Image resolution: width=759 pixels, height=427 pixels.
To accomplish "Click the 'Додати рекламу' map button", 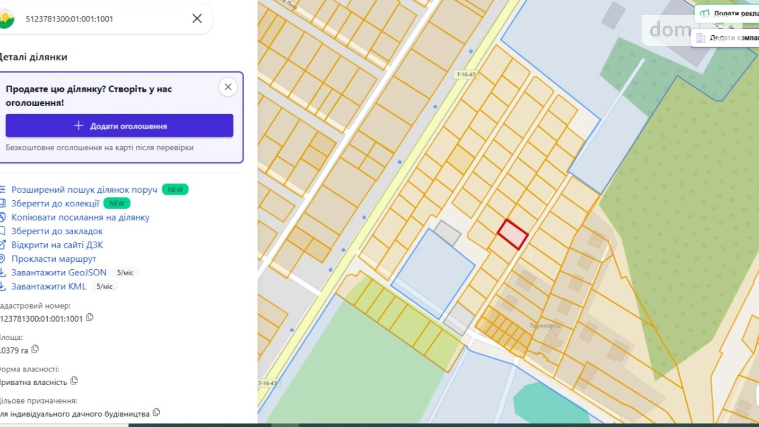I will (727, 14).
